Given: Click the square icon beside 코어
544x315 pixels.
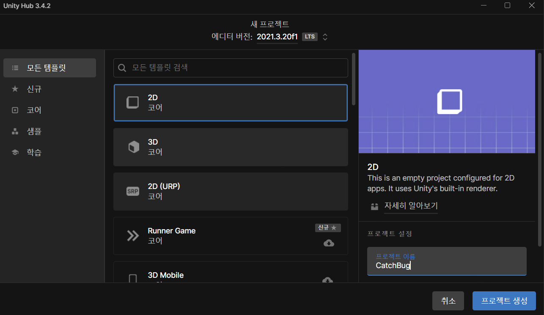Looking at the screenshot, I should click(15, 110).
